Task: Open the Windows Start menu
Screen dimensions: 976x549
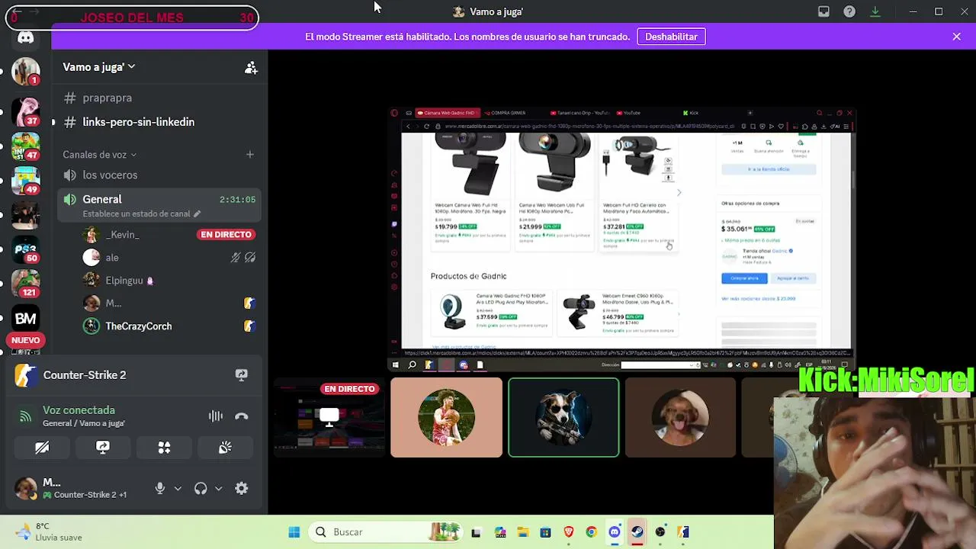Action: tap(294, 532)
